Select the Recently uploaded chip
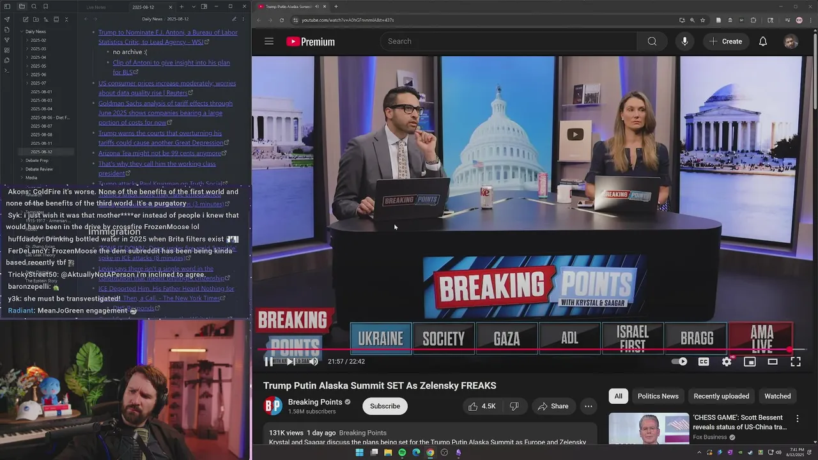This screenshot has height=460, width=818. [722, 396]
